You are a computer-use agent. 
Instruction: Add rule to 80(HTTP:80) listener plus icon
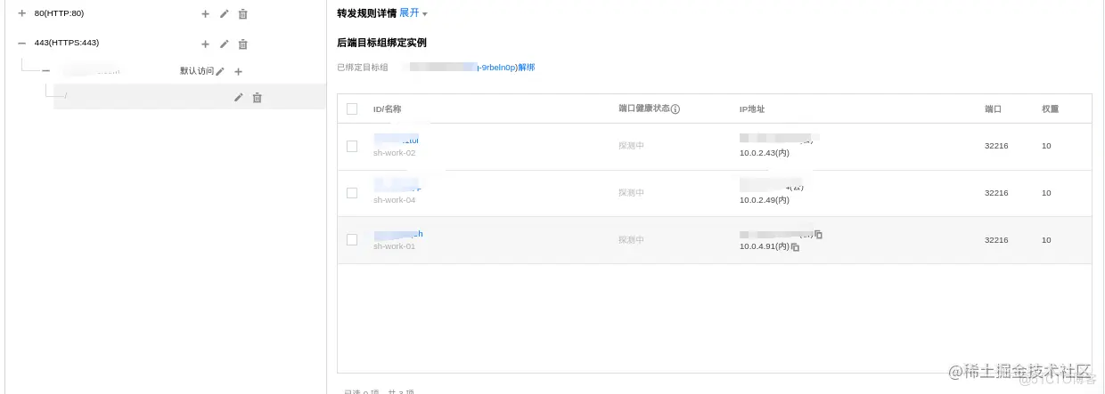[x=205, y=14]
